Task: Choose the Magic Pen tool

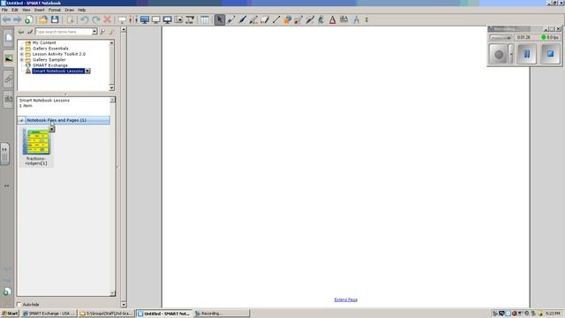Action: point(310,19)
